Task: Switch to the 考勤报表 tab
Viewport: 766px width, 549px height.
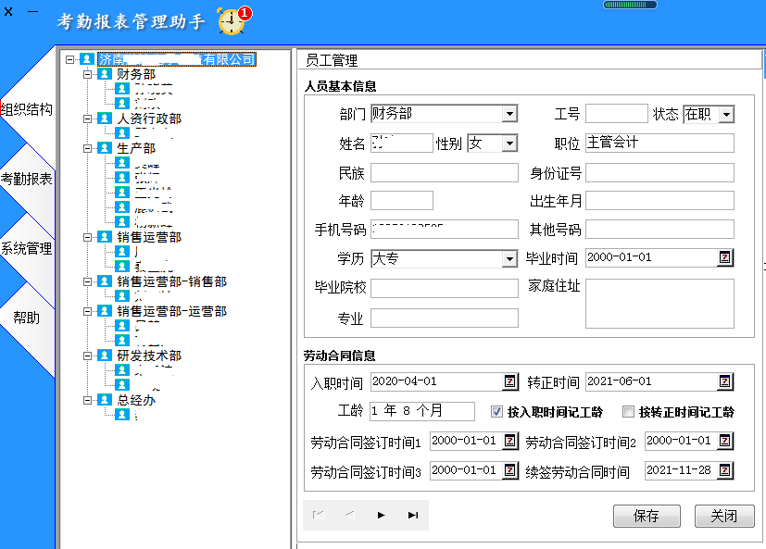Action: [x=26, y=179]
